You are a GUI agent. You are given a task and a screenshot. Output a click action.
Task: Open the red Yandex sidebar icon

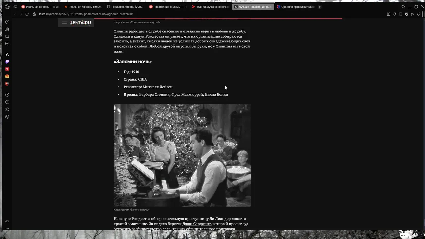coord(7,69)
